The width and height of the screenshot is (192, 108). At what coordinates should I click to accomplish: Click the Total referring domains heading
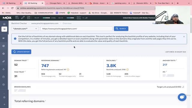29,101
